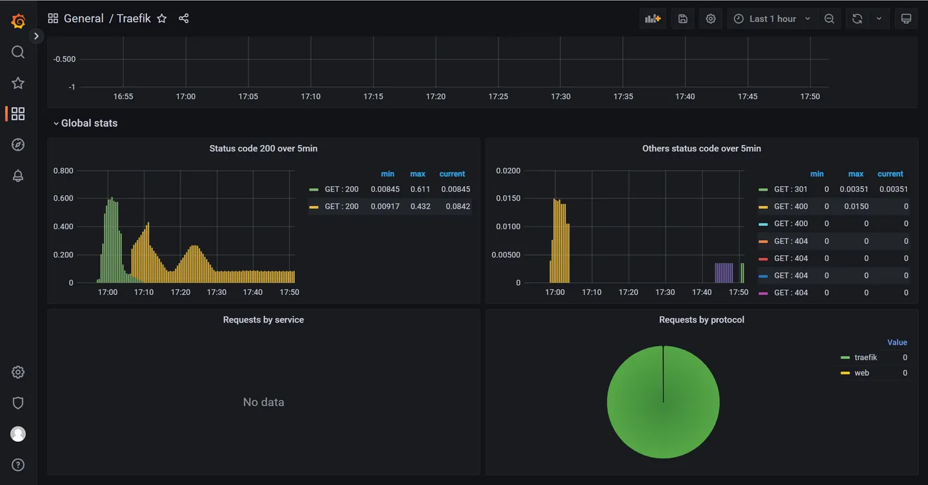Sort protocol legend by Value header
The height and width of the screenshot is (485, 928).
(898, 343)
